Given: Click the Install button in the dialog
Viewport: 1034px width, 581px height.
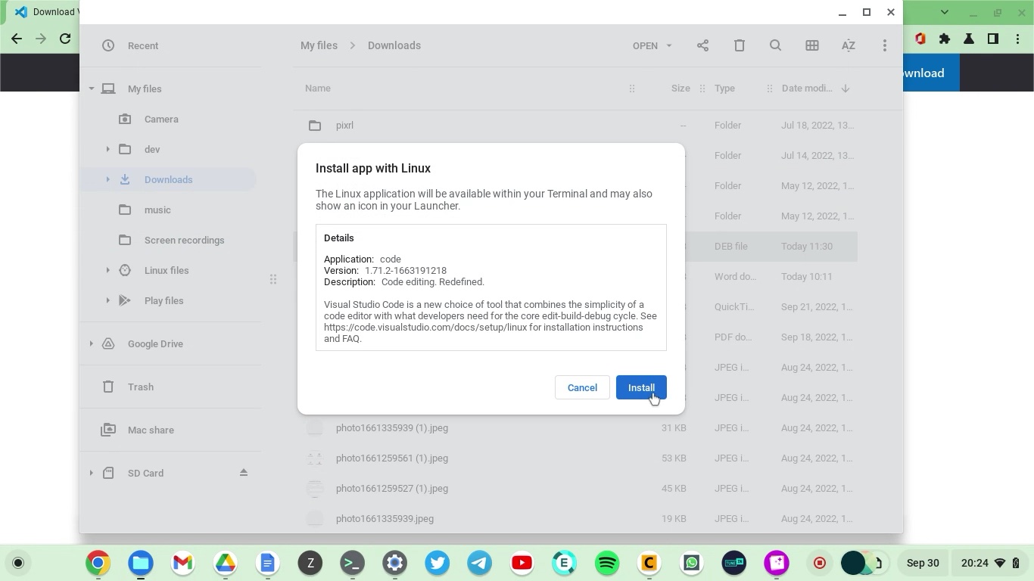Looking at the screenshot, I should pos(641,387).
